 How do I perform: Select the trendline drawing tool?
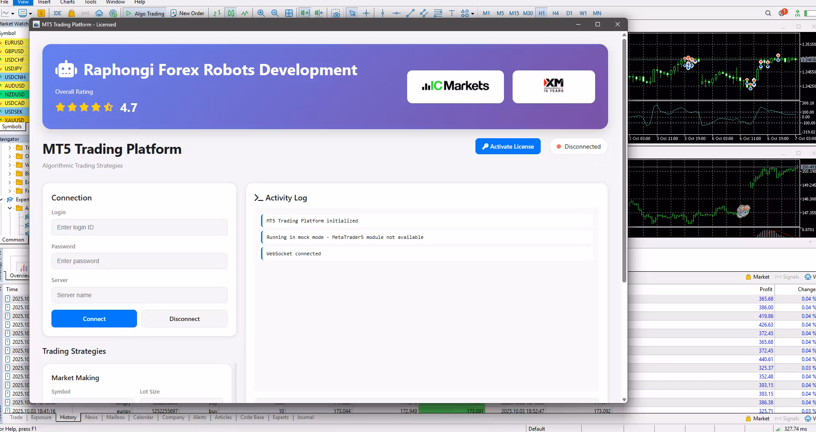[410, 13]
